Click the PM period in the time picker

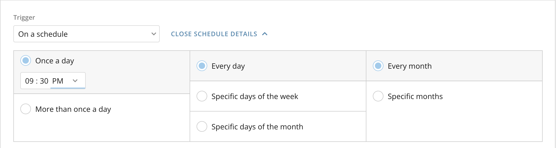58,81
